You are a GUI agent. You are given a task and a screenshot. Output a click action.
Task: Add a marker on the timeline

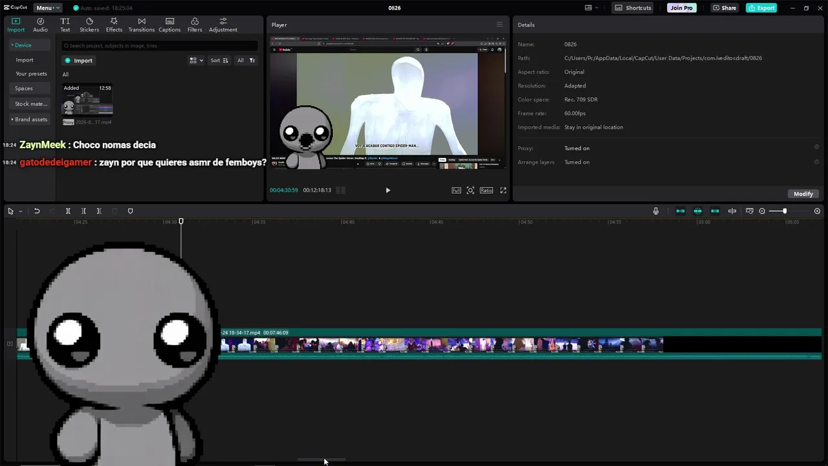[130, 211]
